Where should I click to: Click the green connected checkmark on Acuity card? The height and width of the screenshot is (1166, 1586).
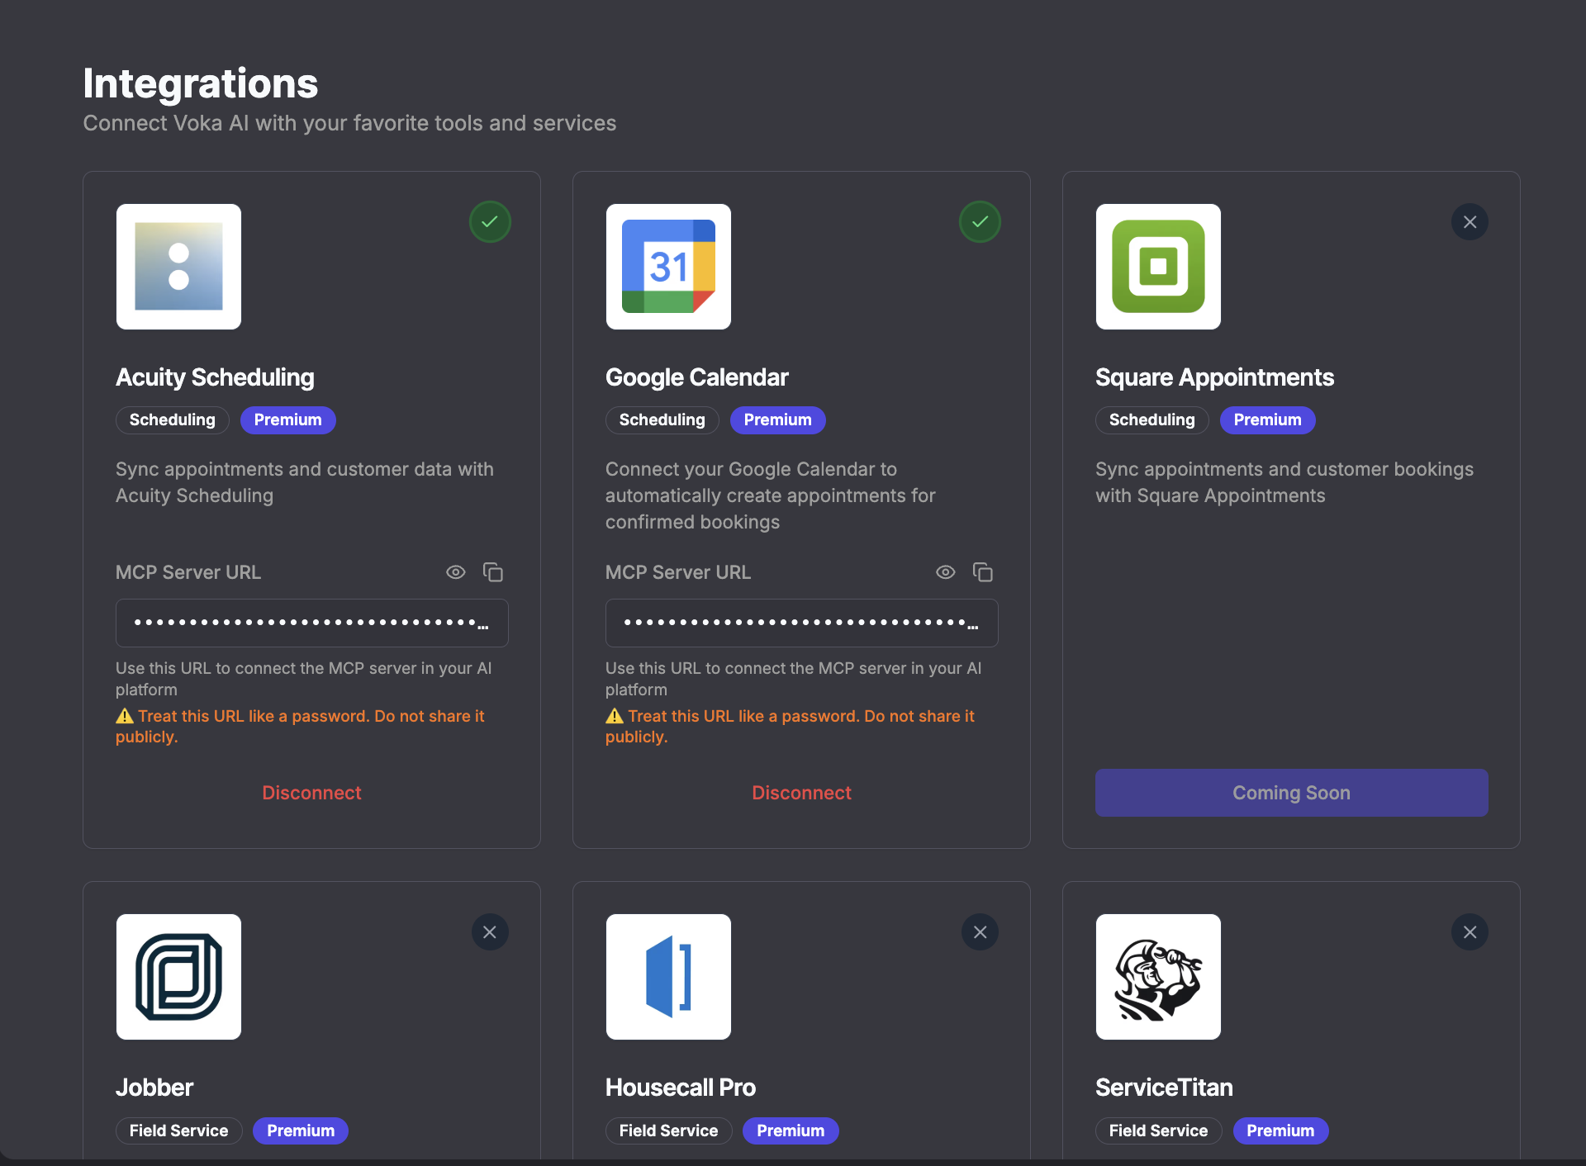(x=489, y=221)
